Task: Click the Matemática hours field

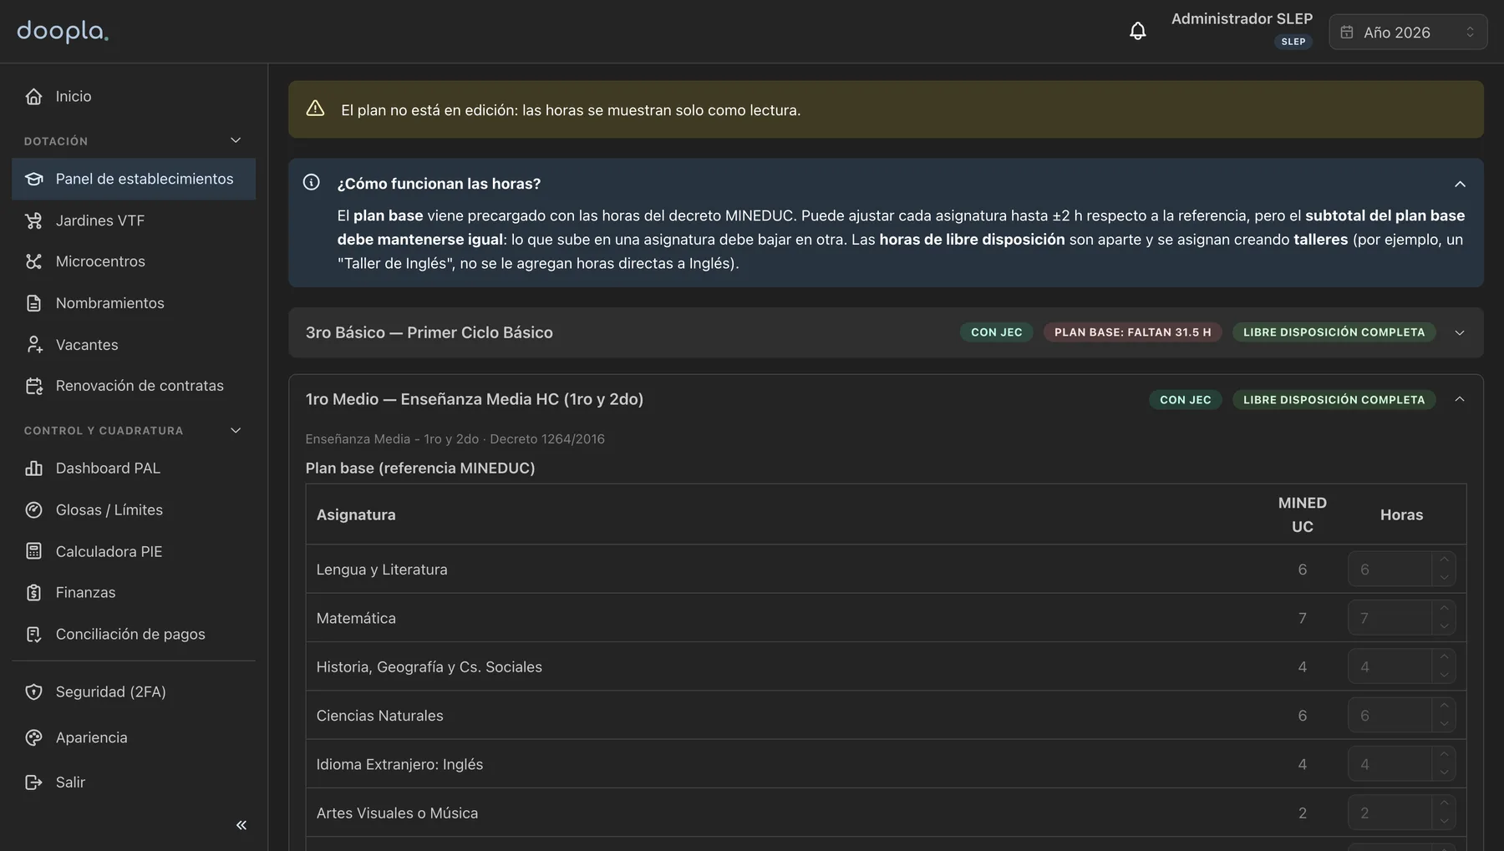Action: (x=1401, y=618)
